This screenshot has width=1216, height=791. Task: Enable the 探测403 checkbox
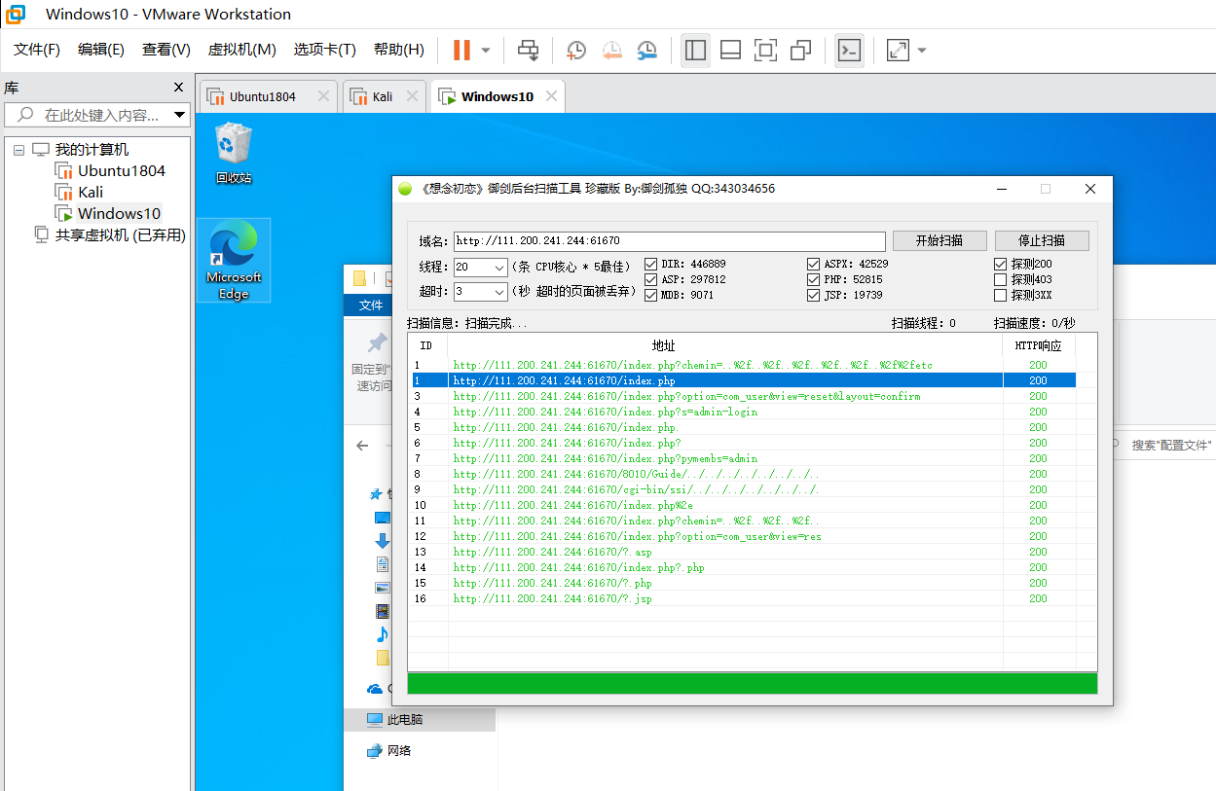click(x=1000, y=279)
